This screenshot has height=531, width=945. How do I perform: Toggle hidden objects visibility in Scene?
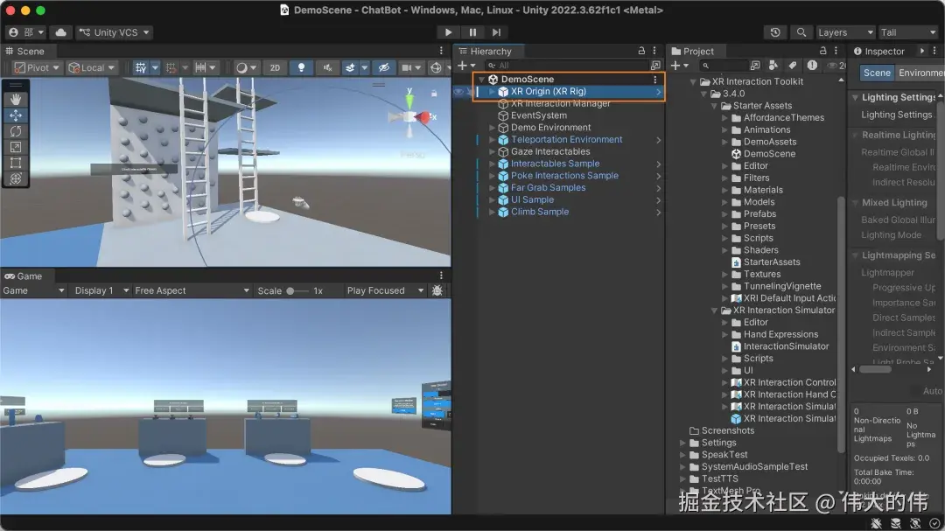pos(383,67)
